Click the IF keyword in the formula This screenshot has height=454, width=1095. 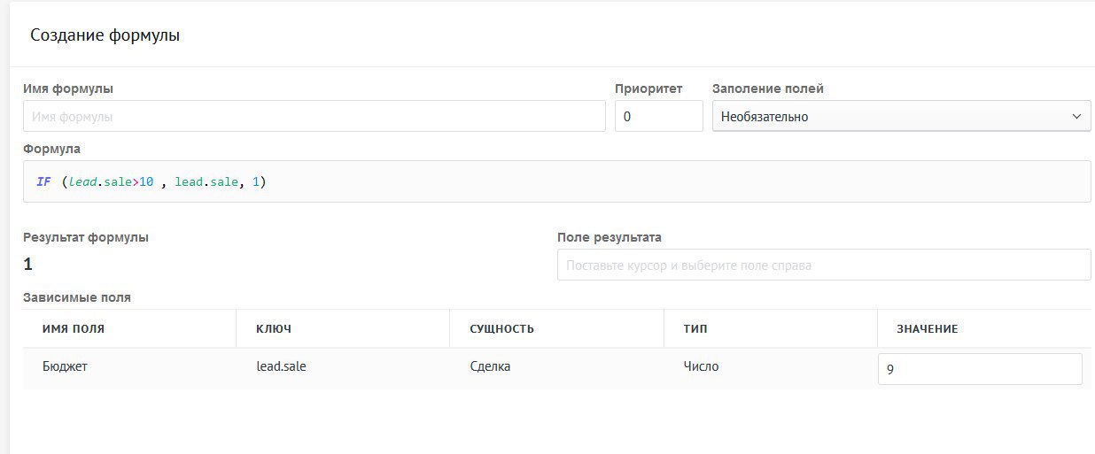click(x=43, y=181)
